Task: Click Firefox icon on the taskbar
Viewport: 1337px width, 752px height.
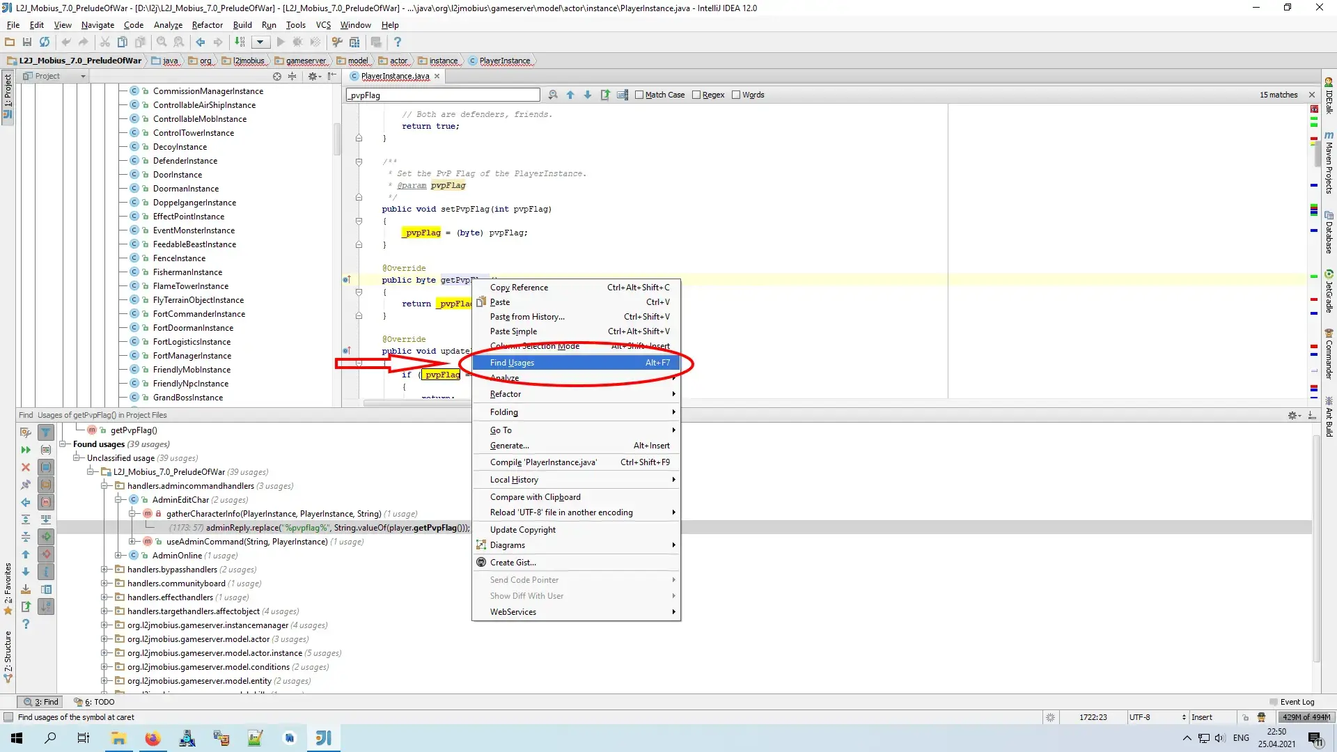Action: (x=153, y=738)
